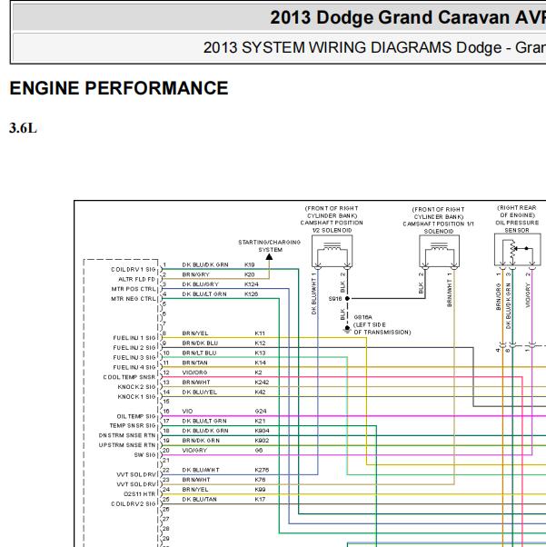Click the FUEL INJ 4 SIG label
This screenshot has width=546, height=547.
(x=134, y=367)
